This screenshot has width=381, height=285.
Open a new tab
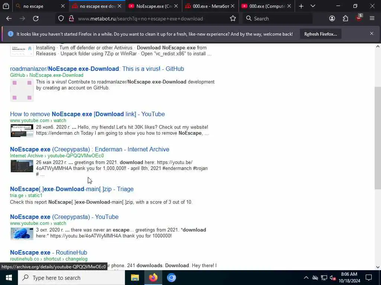(x=301, y=6)
